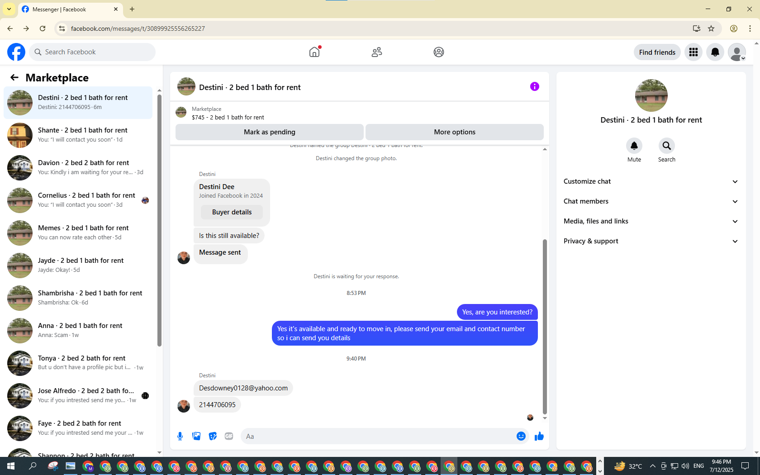Bookmark this page with star icon

click(711, 28)
